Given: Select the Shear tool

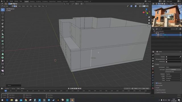Looking at the screenshot, I should click(3, 71).
